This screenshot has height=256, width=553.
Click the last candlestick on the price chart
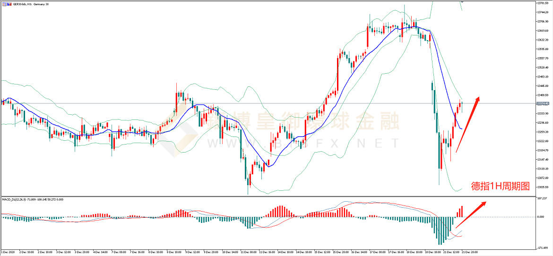pyautogui.click(x=461, y=104)
